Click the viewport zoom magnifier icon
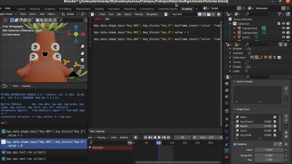Screen dimensions: 292x164 pos(82,46)
